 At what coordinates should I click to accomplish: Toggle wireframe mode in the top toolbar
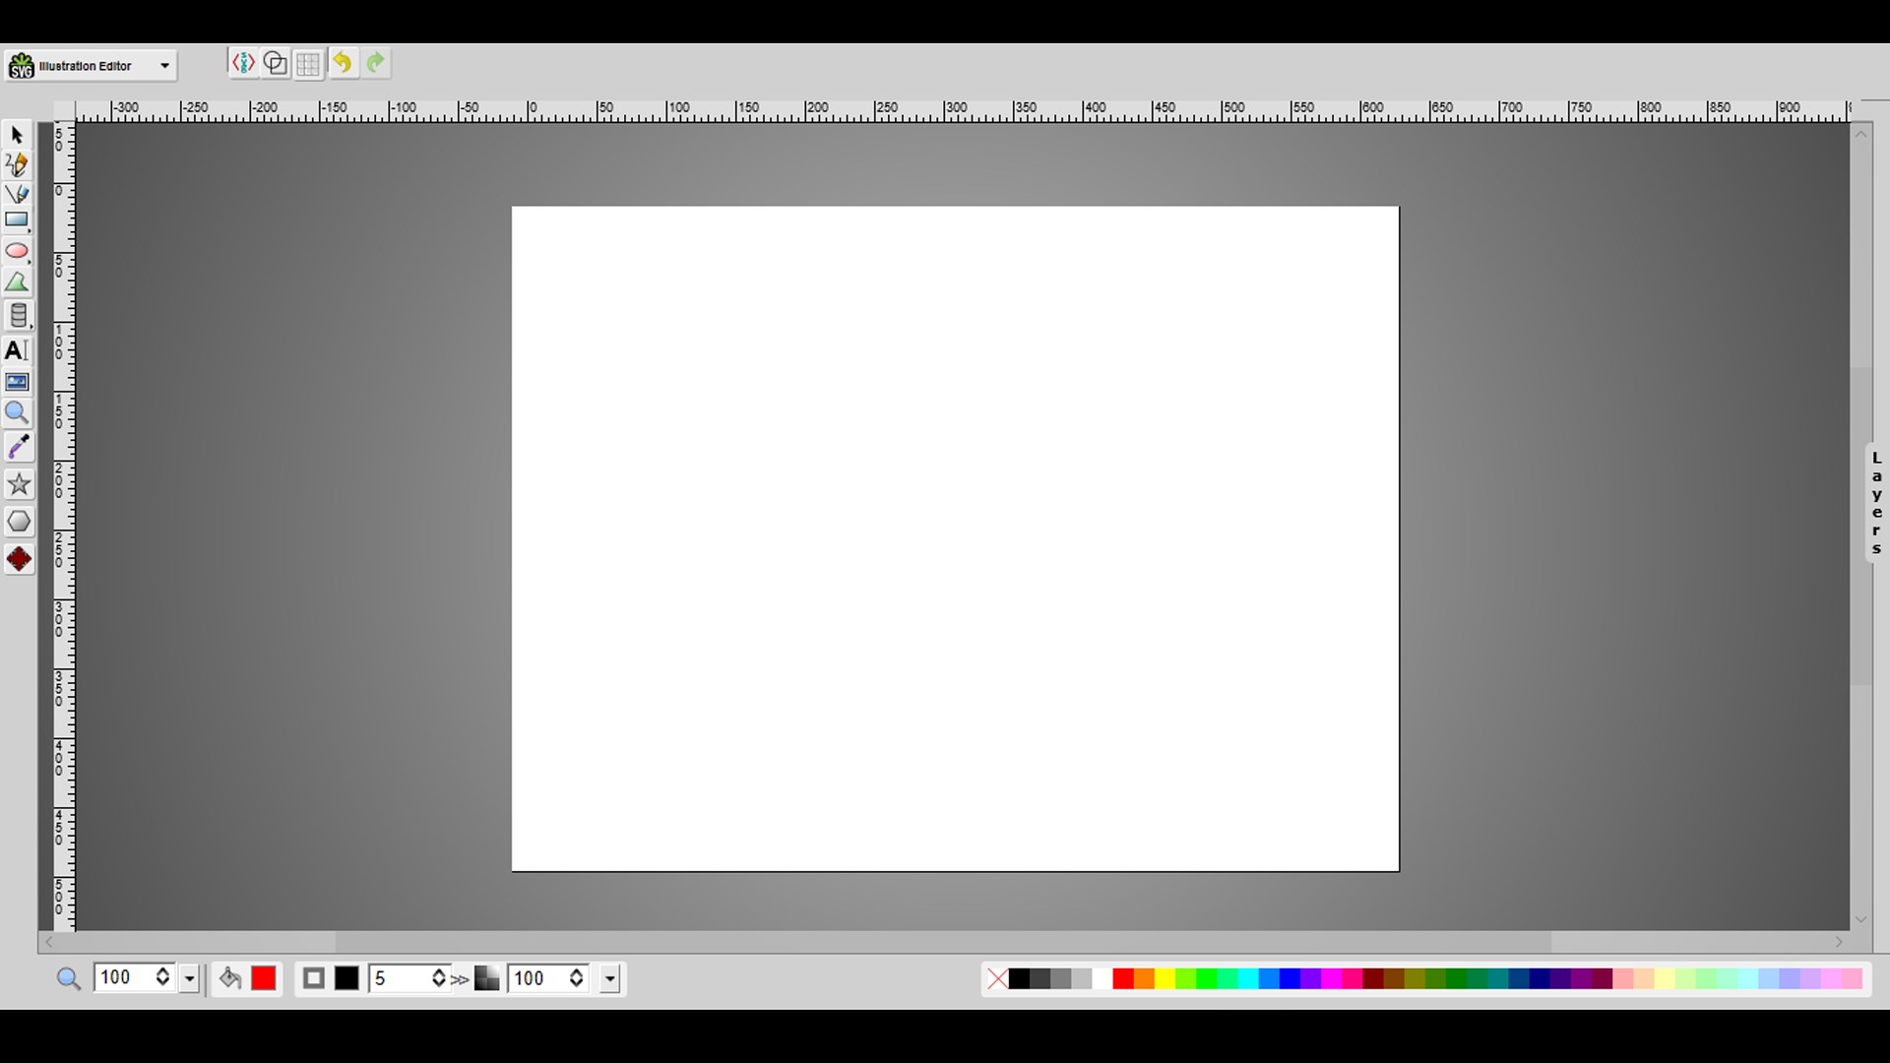pyautogui.click(x=275, y=63)
